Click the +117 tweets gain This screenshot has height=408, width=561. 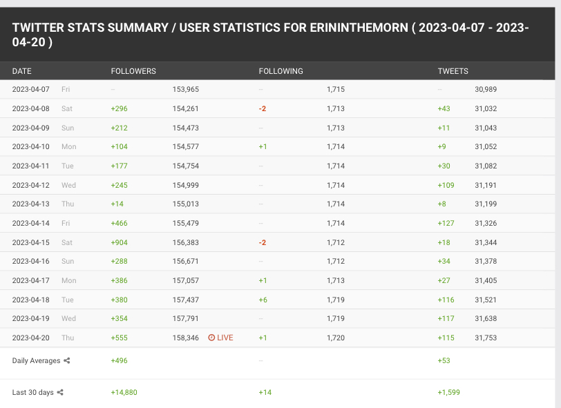click(x=446, y=318)
